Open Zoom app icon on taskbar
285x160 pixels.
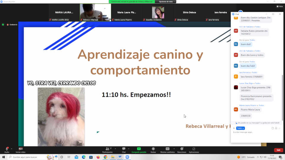[x=127, y=157]
